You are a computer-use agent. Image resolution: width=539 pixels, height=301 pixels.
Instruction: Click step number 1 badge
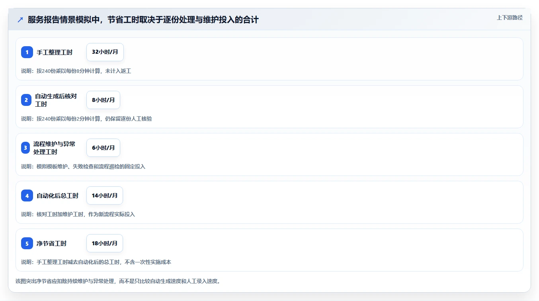point(27,52)
